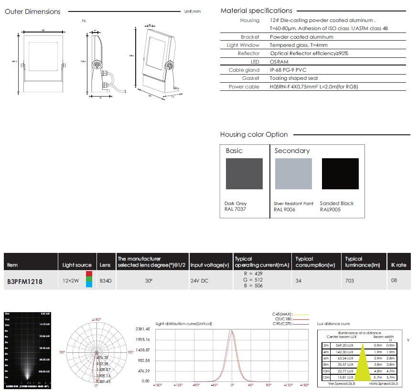
Task: Click the B3PFM1218 item name
Action: tap(25, 282)
